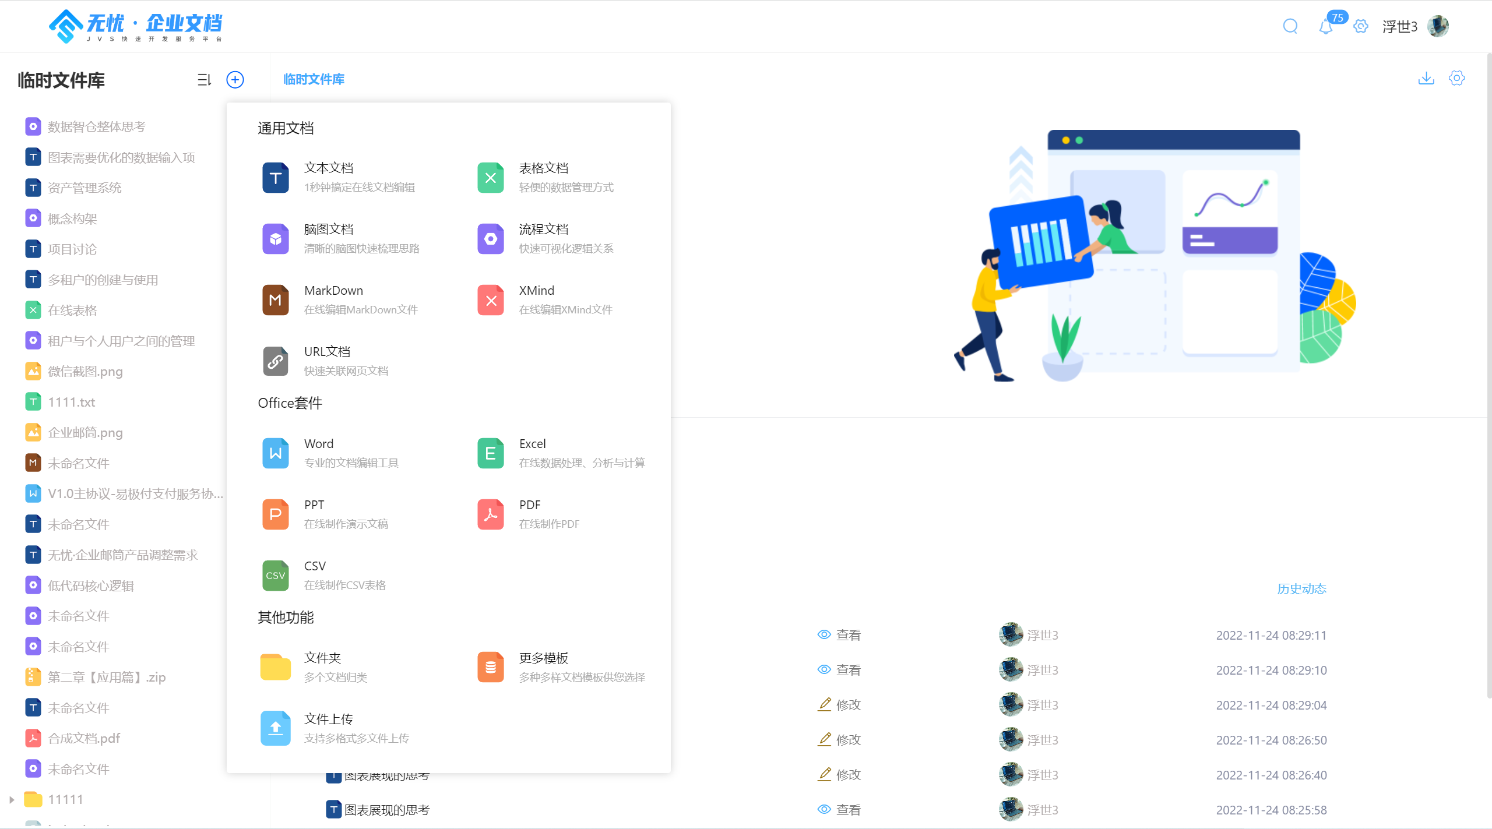Select the 脑图文档 mind map icon
The width and height of the screenshot is (1492, 829).
point(276,239)
